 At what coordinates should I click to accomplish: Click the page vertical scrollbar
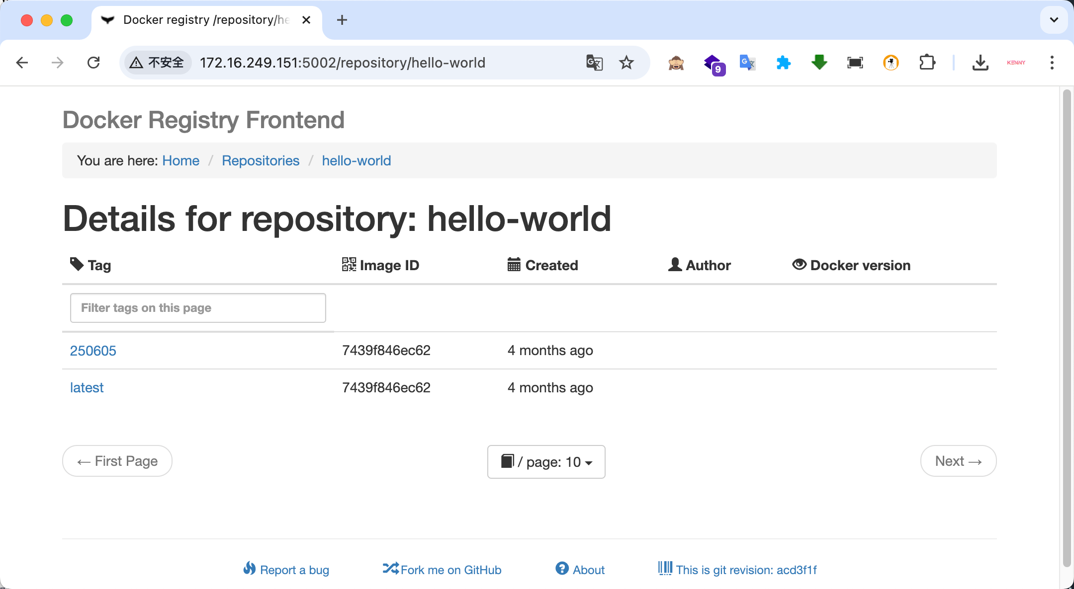pyautogui.click(x=1067, y=328)
